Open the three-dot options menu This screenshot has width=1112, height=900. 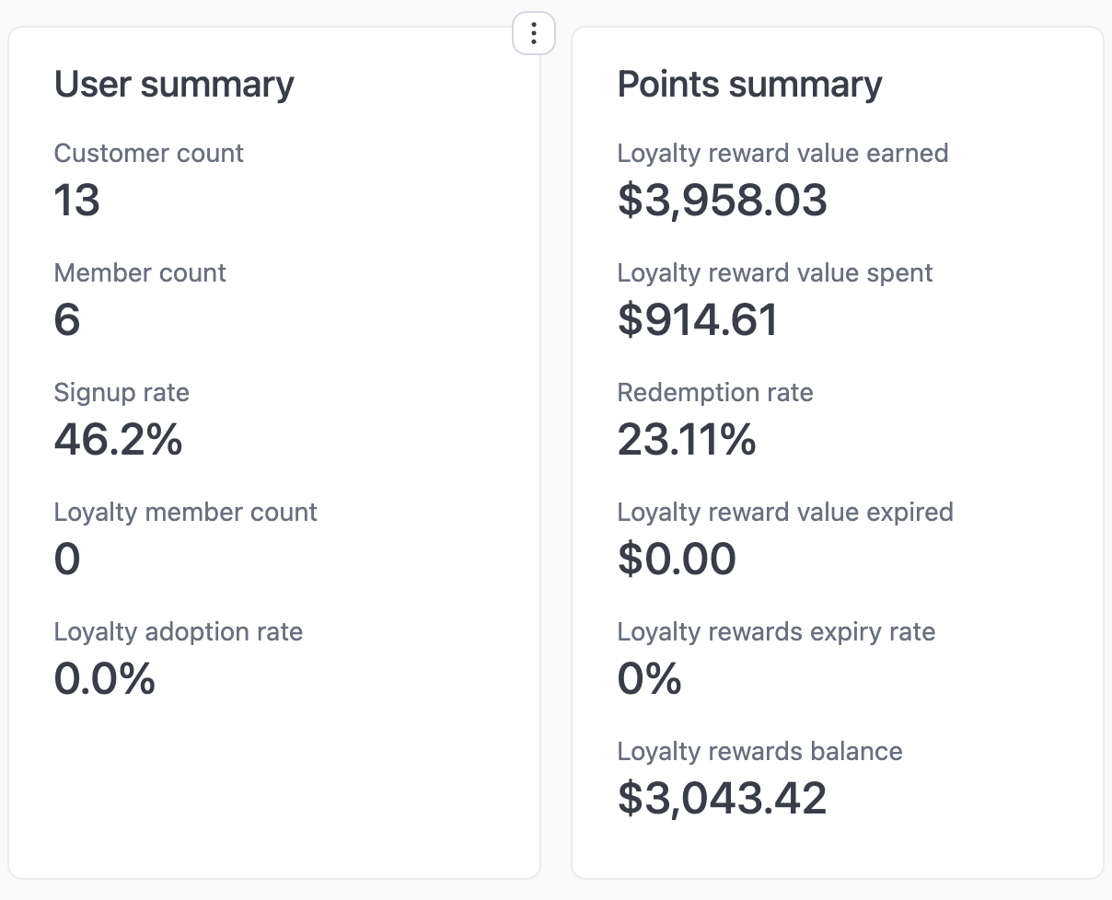[533, 33]
